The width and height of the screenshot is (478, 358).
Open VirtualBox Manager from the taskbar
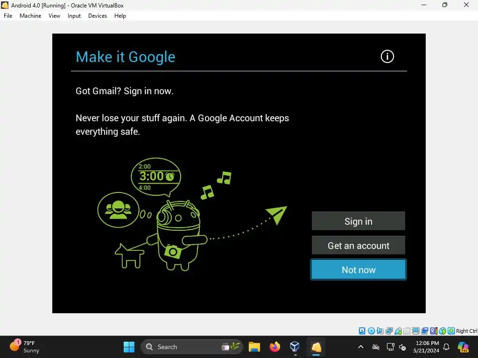295,347
